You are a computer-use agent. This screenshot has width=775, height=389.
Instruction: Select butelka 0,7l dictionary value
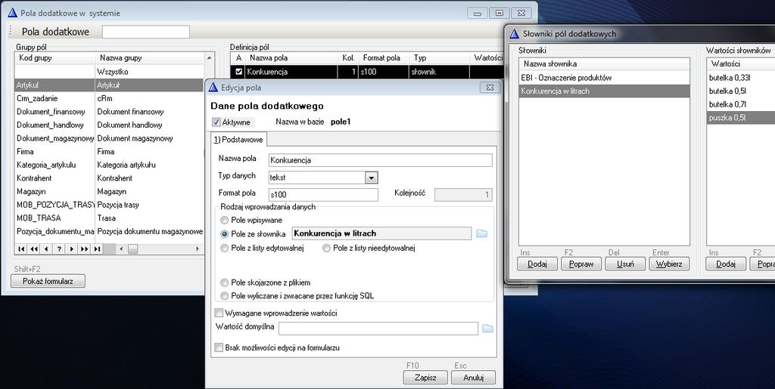[x=740, y=104]
